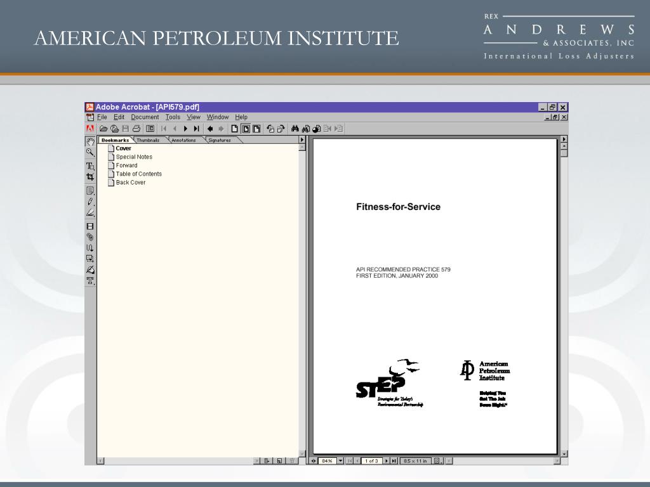Screen dimensions: 650x487
Task: Go to next page using toolbar arrow
Action: (x=185, y=128)
